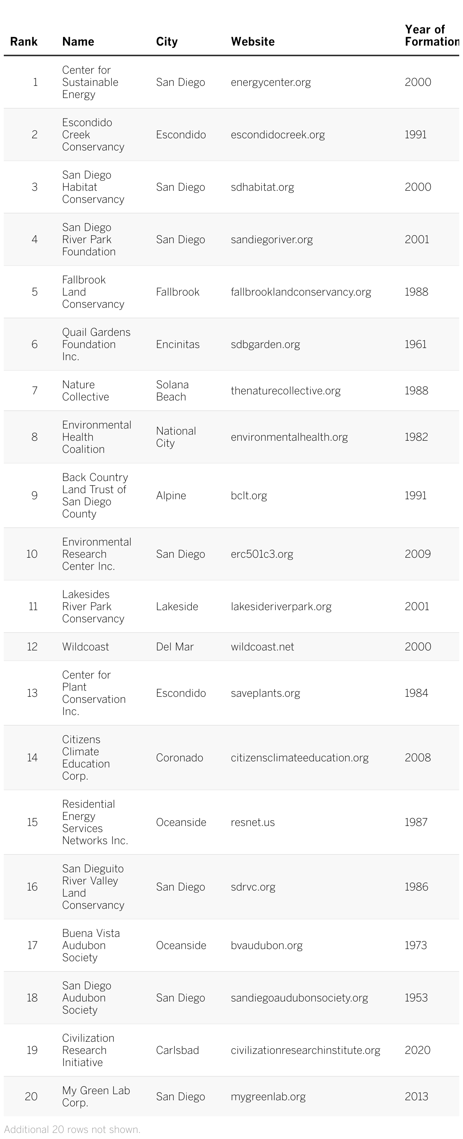This screenshot has width=463, height=1139.
Task: Visit sdhabitat.org website
Action: (262, 187)
